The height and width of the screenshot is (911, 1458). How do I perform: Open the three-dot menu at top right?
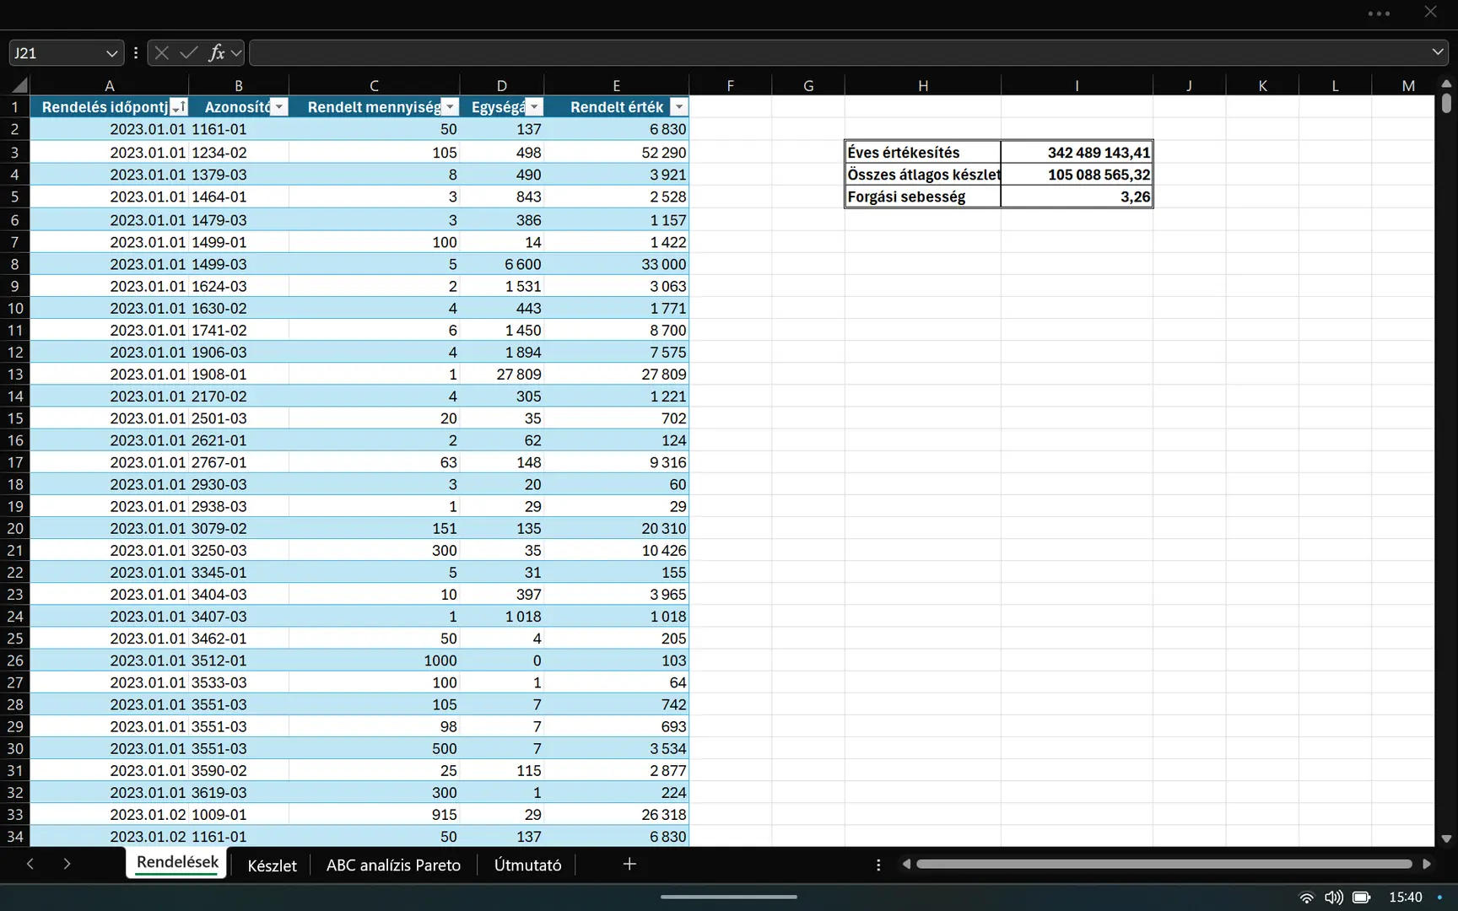(1379, 13)
